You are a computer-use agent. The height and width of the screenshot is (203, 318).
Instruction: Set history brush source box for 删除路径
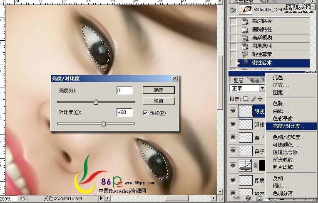point(233,29)
